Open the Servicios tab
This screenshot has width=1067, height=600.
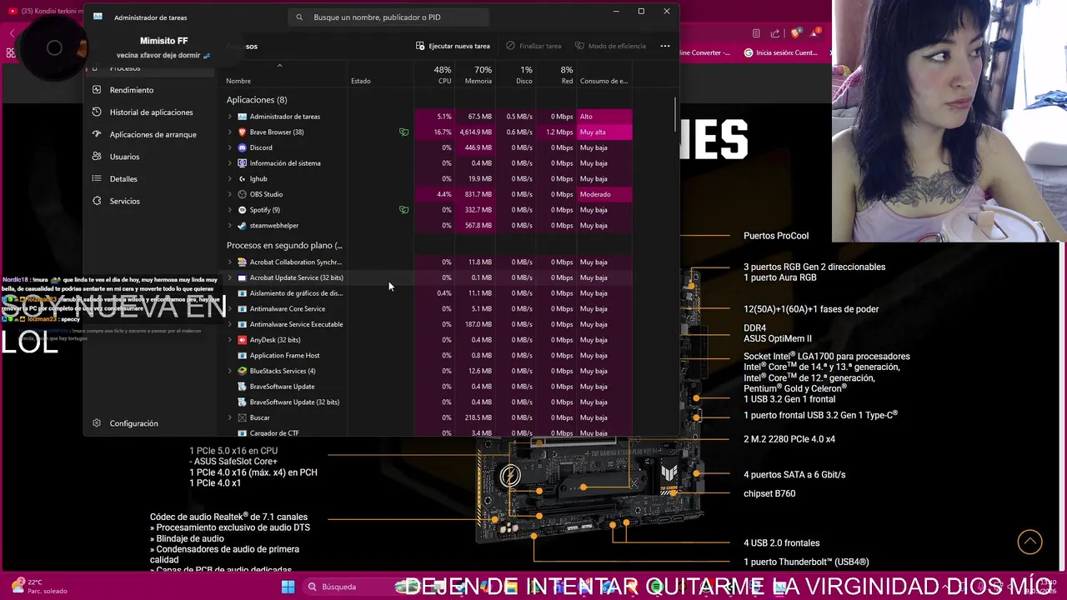coord(150,201)
